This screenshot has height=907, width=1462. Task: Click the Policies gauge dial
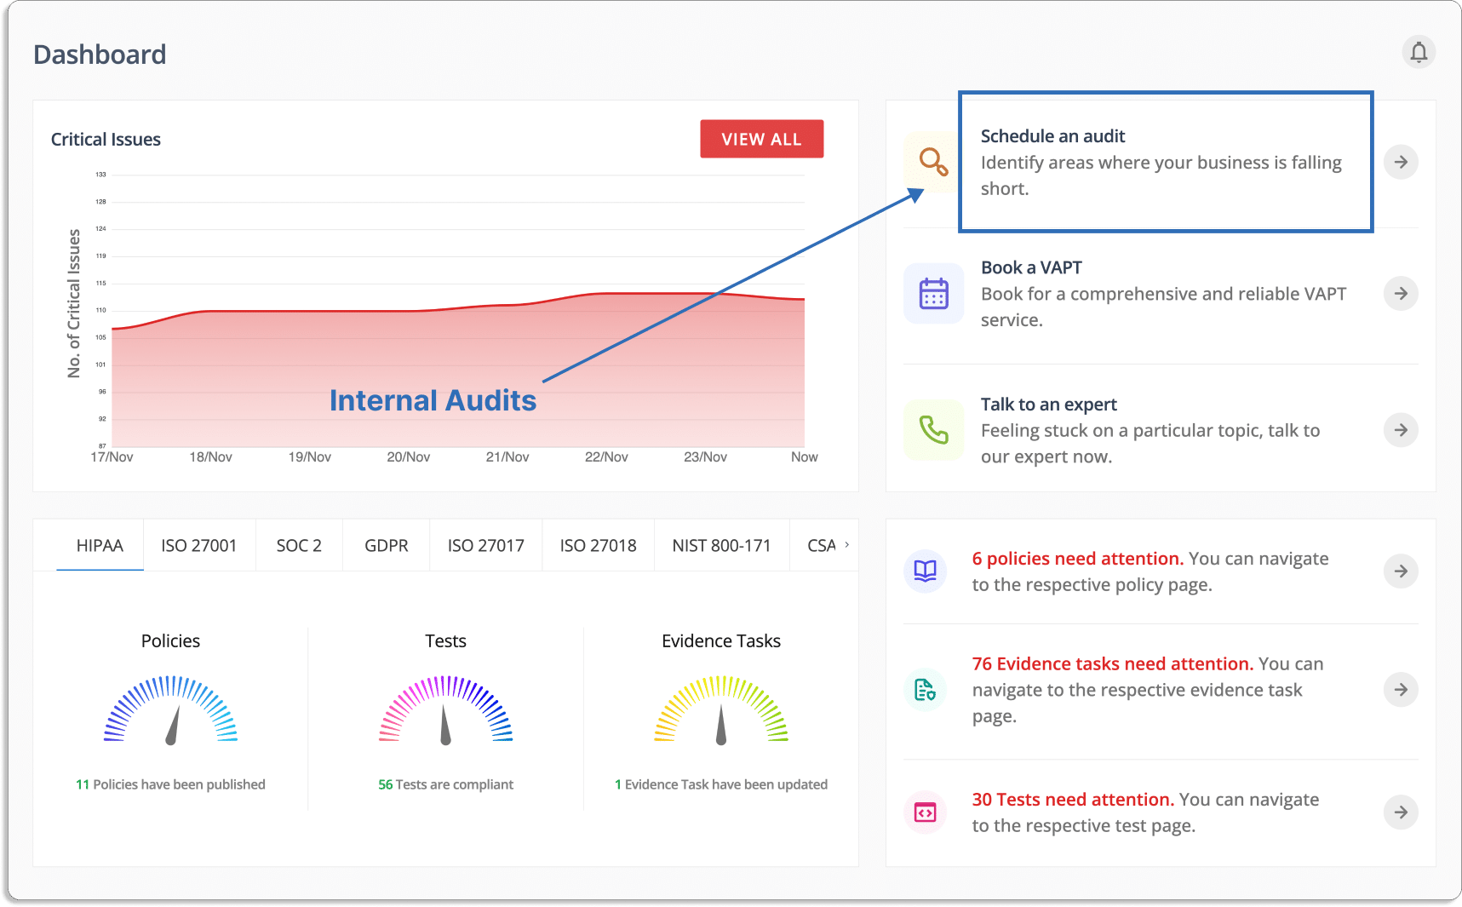(170, 709)
